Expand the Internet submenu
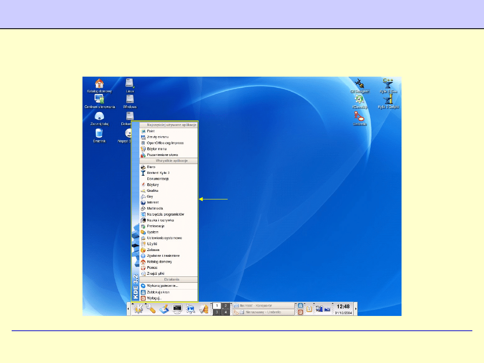Viewport: 484px width, 363px height. point(153,203)
